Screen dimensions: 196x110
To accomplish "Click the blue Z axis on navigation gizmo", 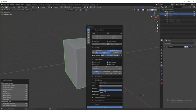I will click(155, 13).
